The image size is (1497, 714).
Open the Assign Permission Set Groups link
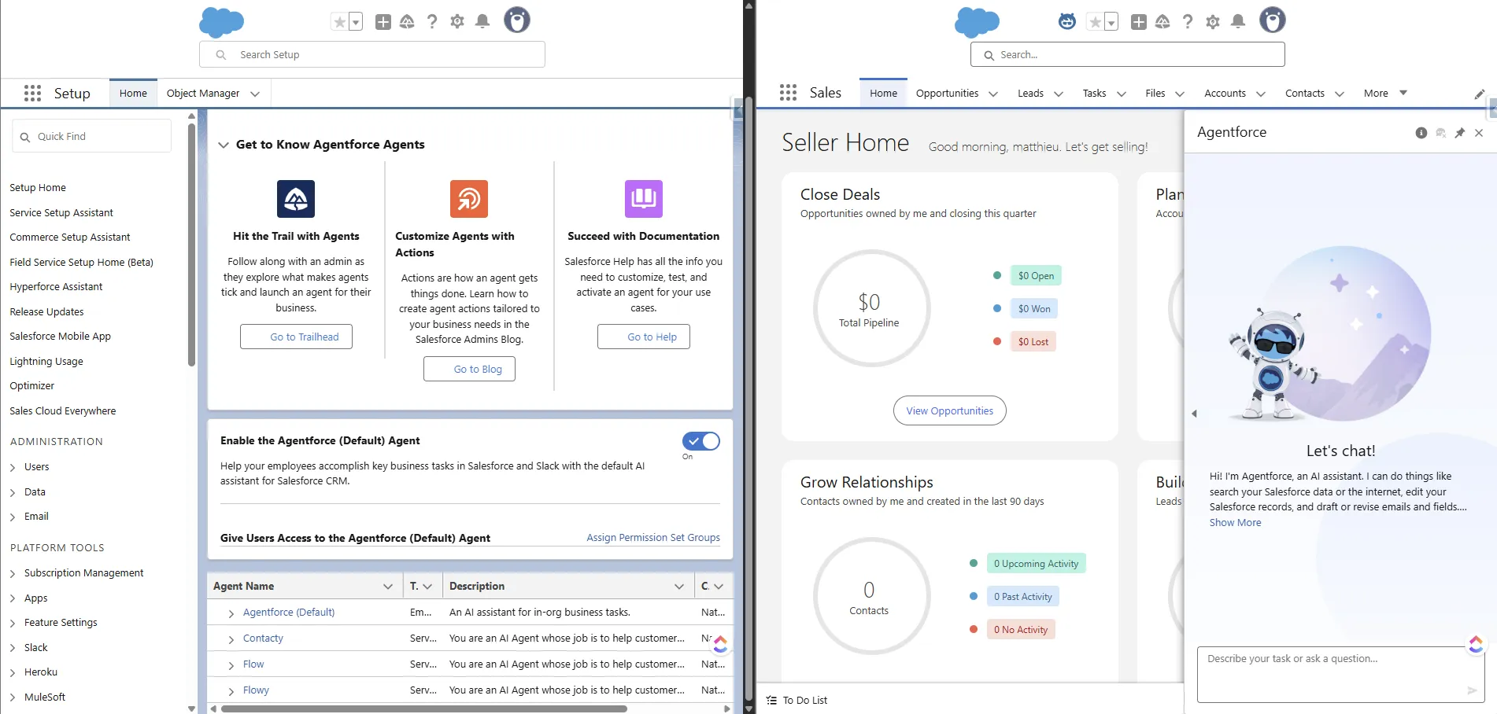pos(652,538)
